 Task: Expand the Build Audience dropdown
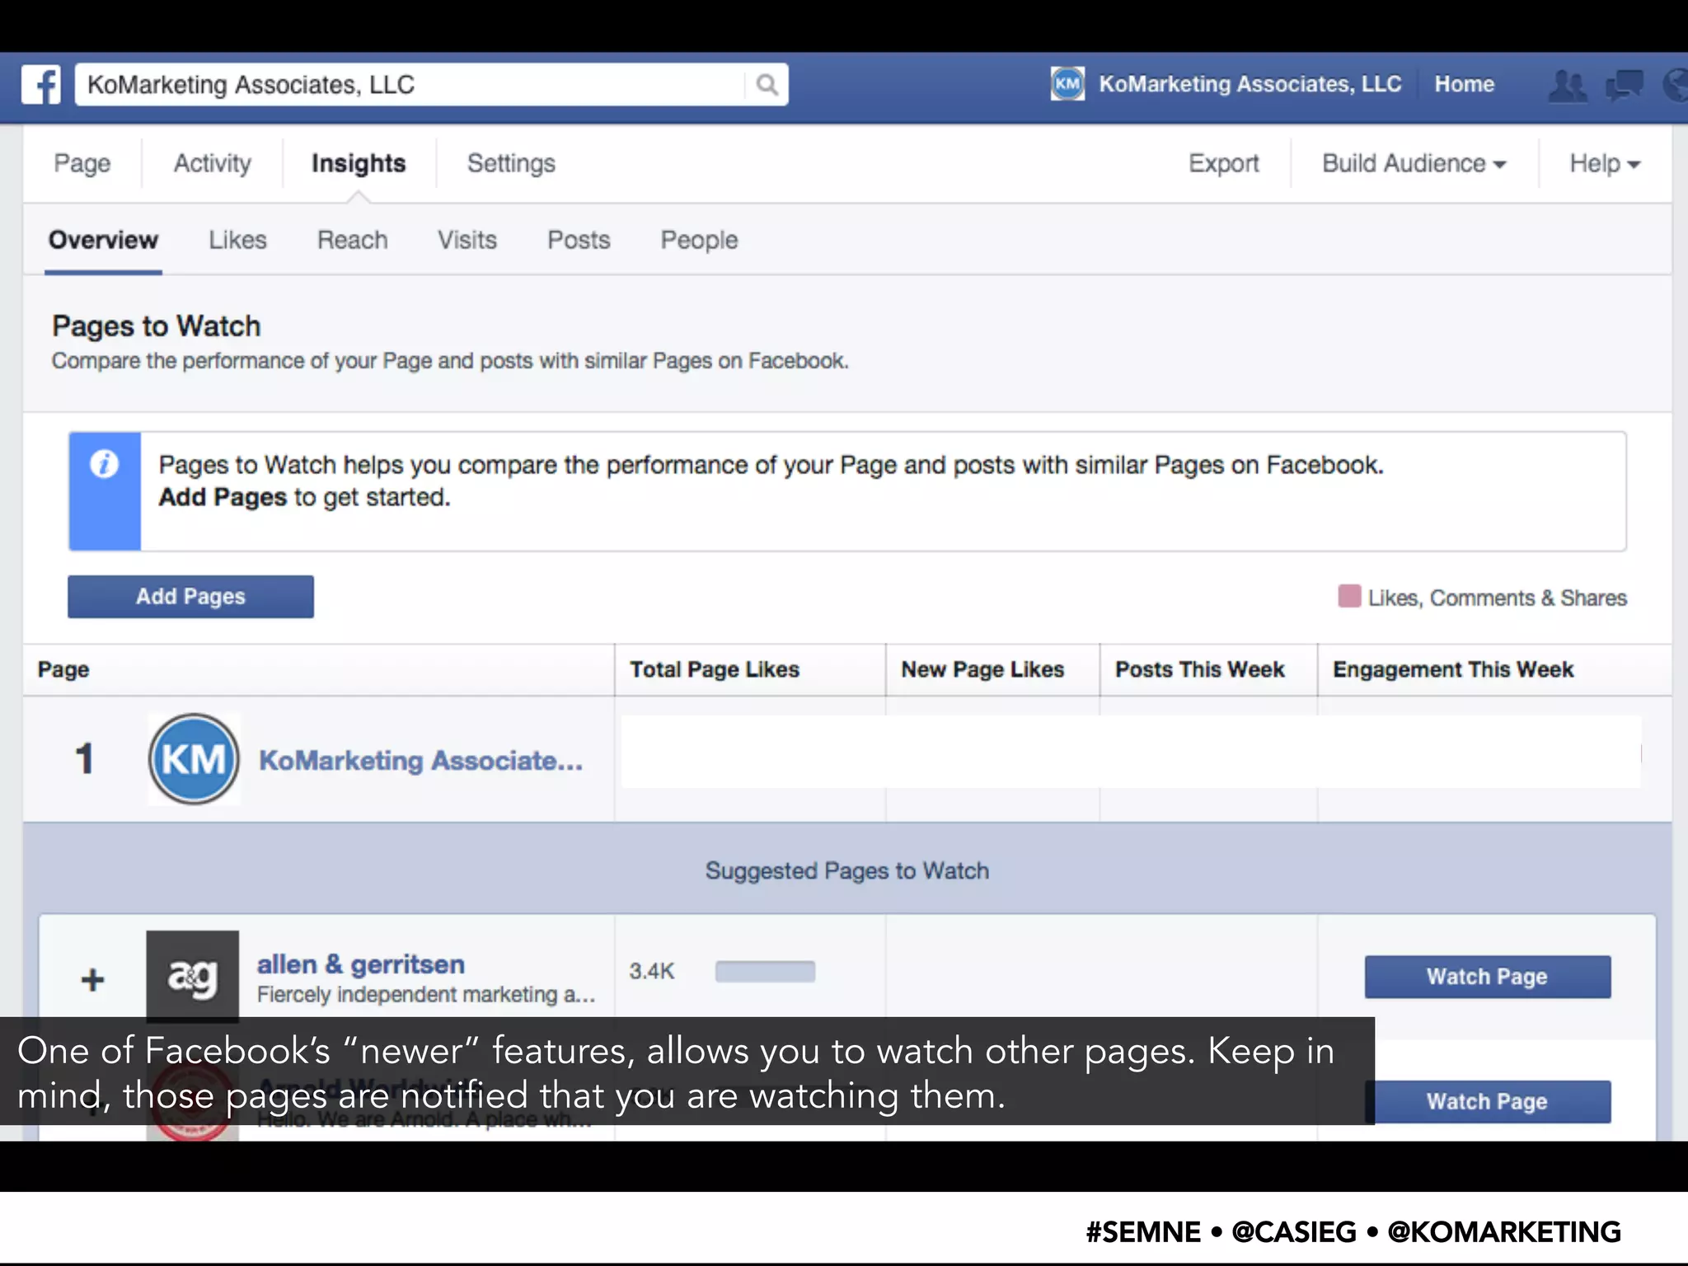1414,163
